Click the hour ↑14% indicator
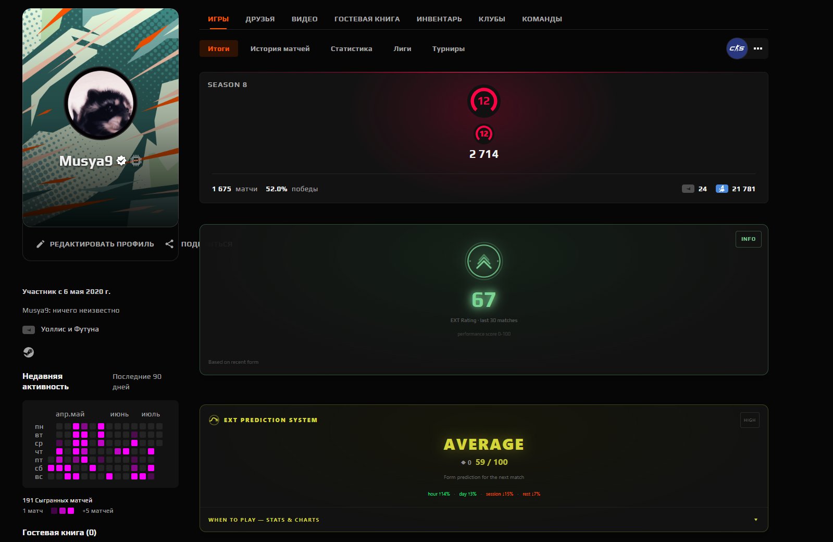 439,494
